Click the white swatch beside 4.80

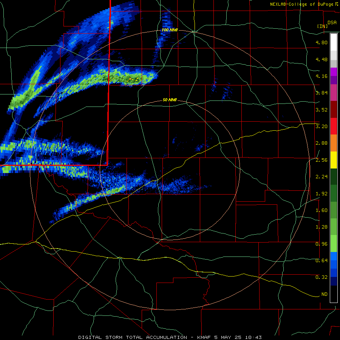point(334,42)
